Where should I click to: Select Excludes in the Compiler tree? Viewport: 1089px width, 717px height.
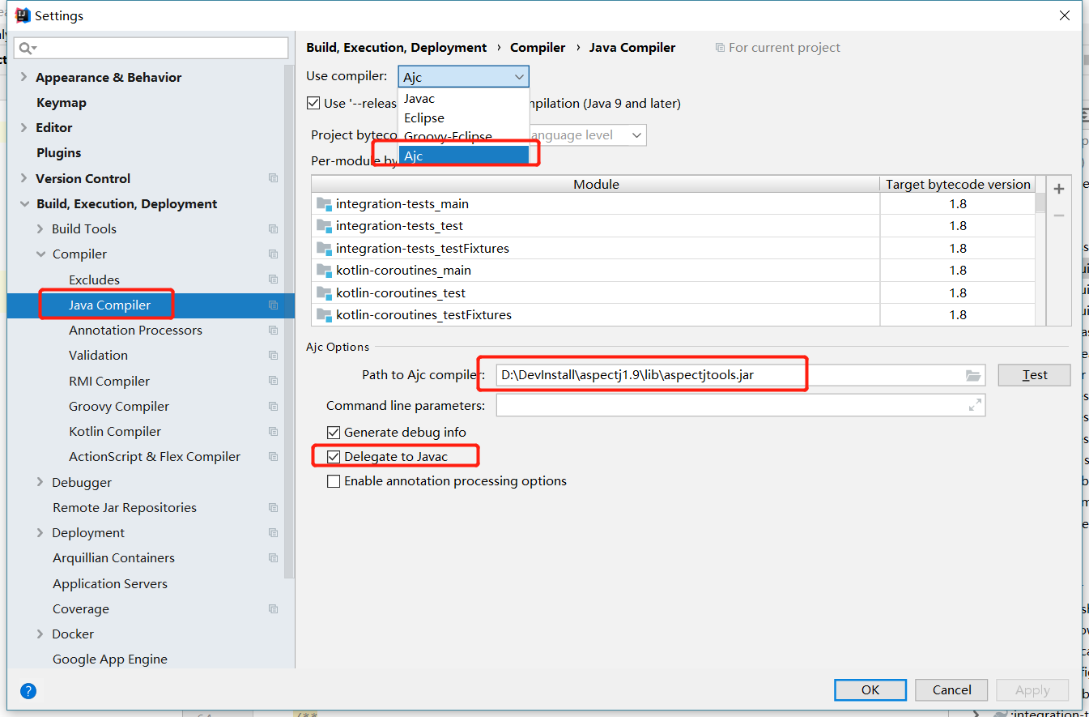(94, 280)
